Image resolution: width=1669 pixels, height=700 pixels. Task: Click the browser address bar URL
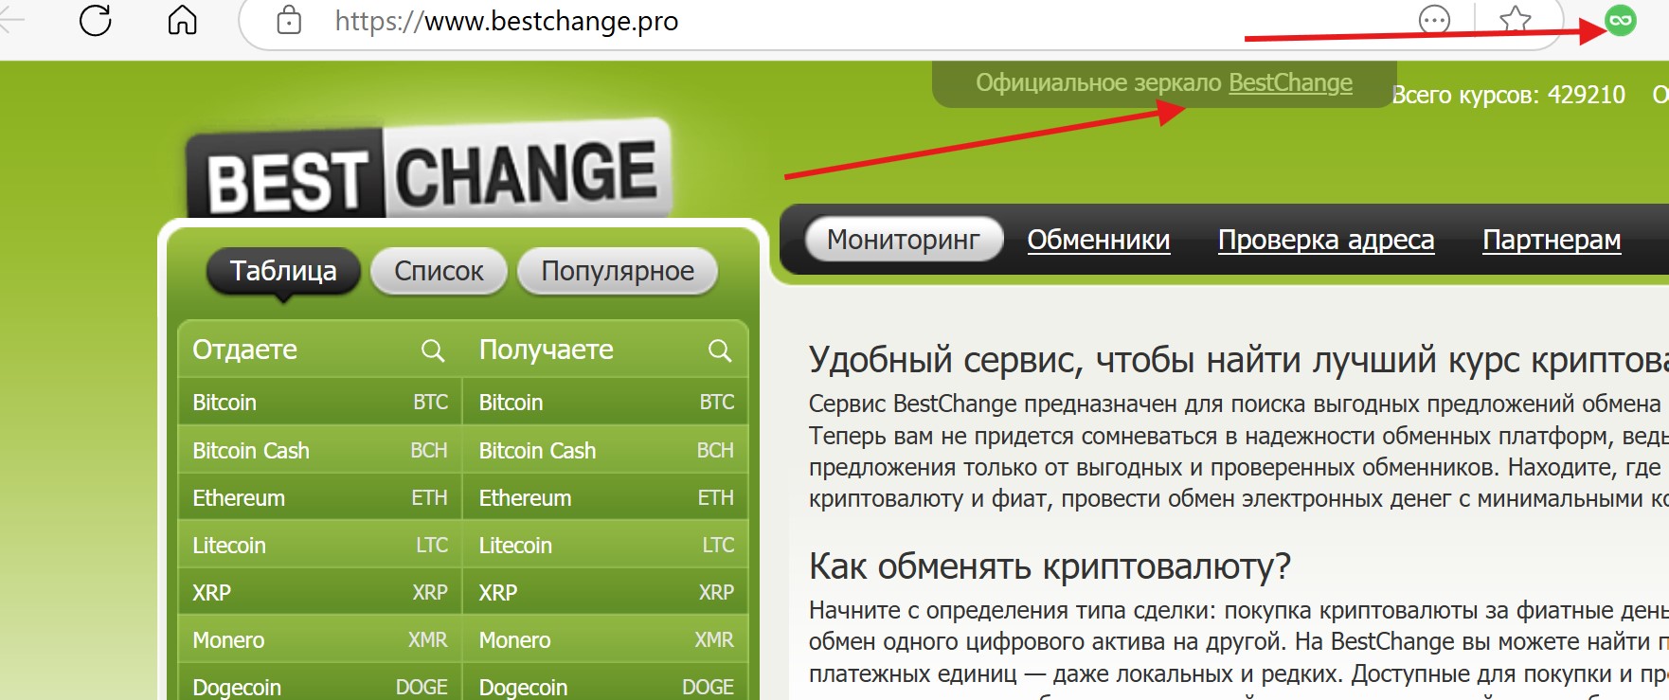507,21
